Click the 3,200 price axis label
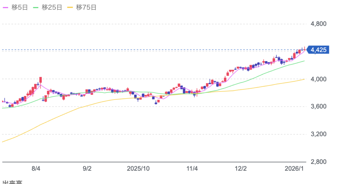This screenshot has height=184, width=344. [318, 134]
